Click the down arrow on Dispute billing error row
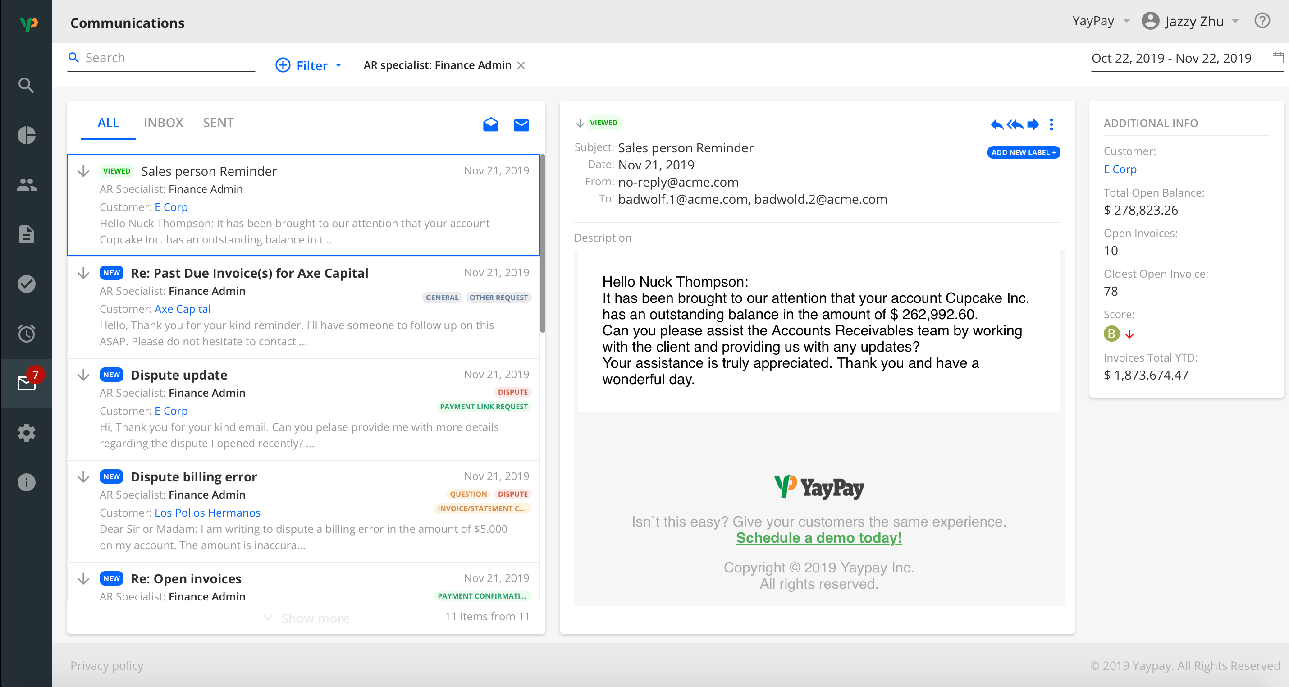1289x687 pixels. click(x=83, y=477)
